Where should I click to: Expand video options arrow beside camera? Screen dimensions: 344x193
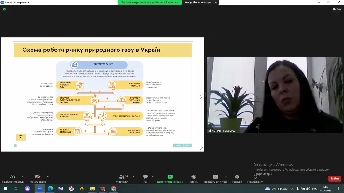(x=48, y=176)
